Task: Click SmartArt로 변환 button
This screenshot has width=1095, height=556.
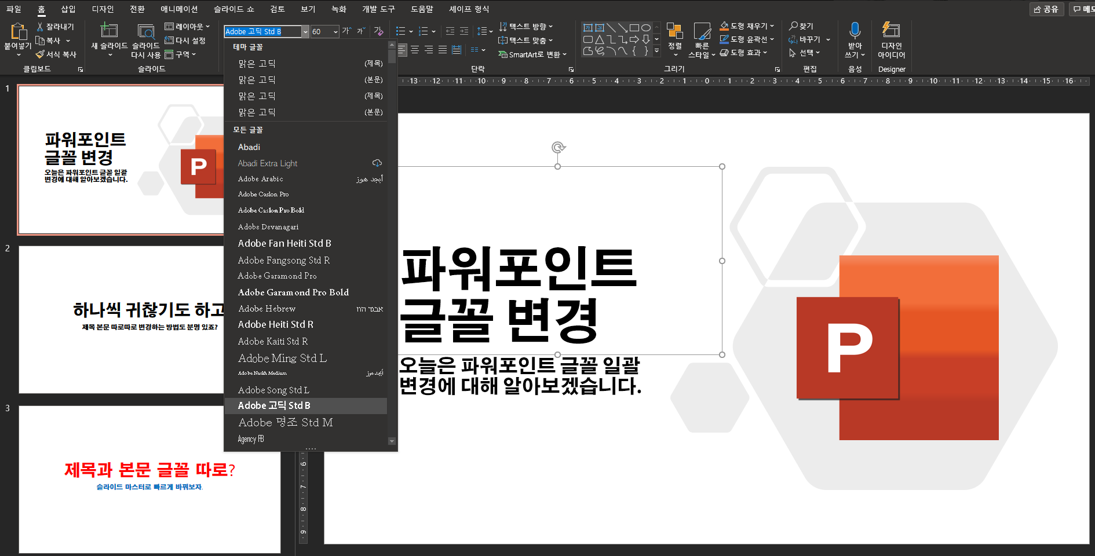Action: [532, 54]
